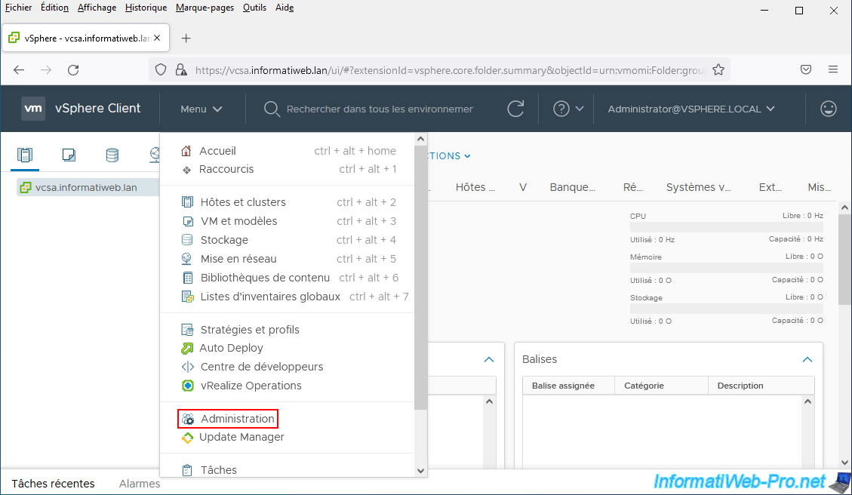Open the Tâches récentes bottom tab
This screenshot has height=495, width=852.
tap(54, 484)
